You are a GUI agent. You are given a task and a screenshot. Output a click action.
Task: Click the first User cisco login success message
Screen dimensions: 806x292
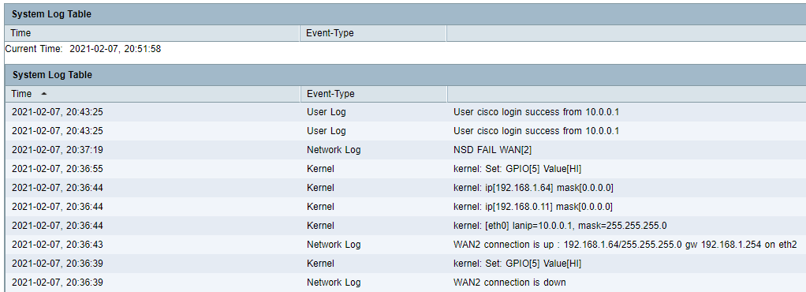pos(536,112)
